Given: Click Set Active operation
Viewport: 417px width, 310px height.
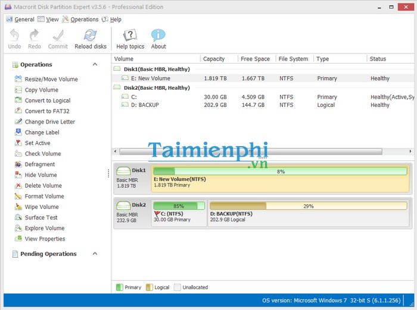Looking at the screenshot, I should pyautogui.click(x=37, y=143).
